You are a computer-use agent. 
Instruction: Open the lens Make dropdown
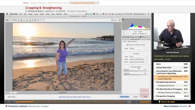(x=138, y=57)
